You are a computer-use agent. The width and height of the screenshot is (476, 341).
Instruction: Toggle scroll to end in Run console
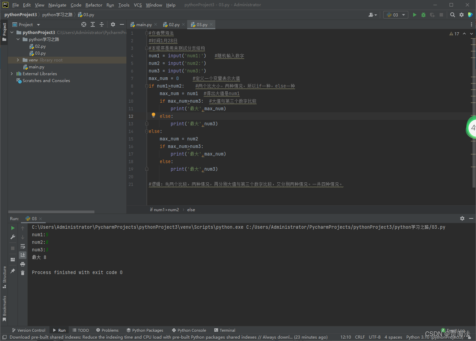click(x=23, y=255)
